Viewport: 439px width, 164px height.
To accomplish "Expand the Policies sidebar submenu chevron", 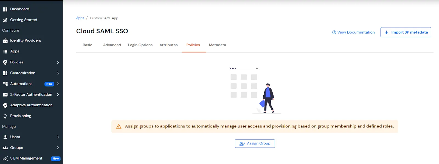I will coord(58,62).
